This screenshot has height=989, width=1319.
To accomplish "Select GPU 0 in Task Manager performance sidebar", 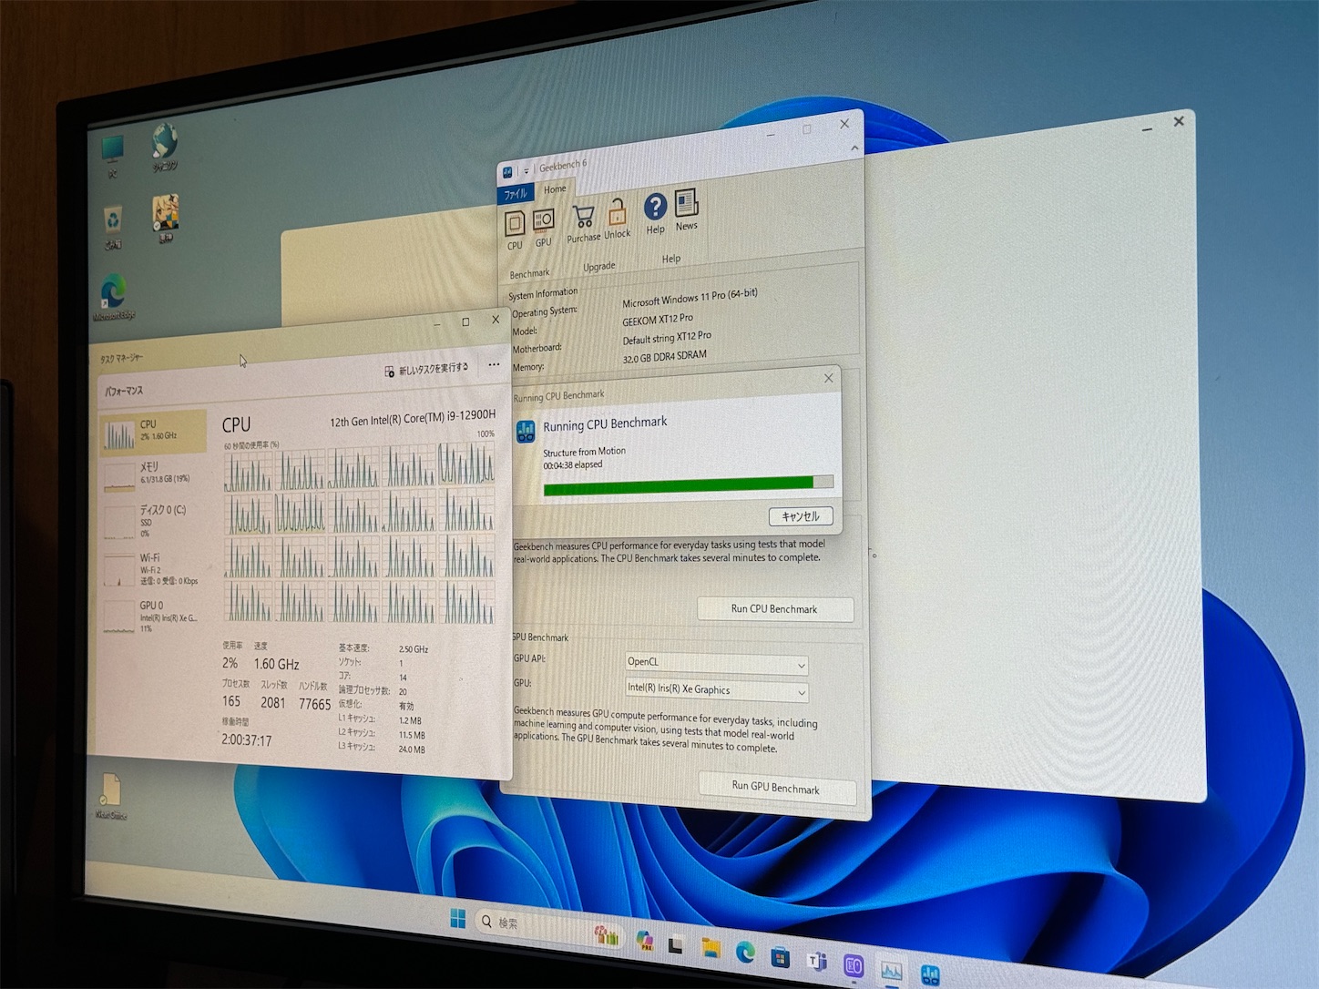I will pos(153,616).
